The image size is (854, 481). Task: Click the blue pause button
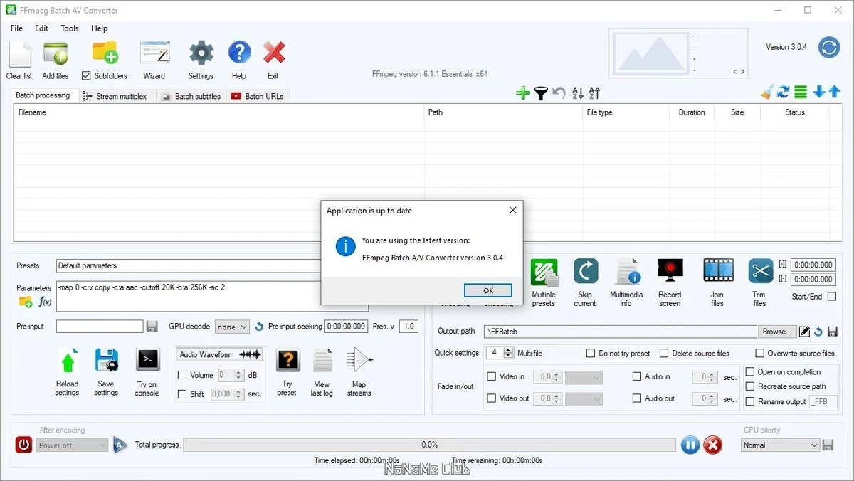click(690, 445)
